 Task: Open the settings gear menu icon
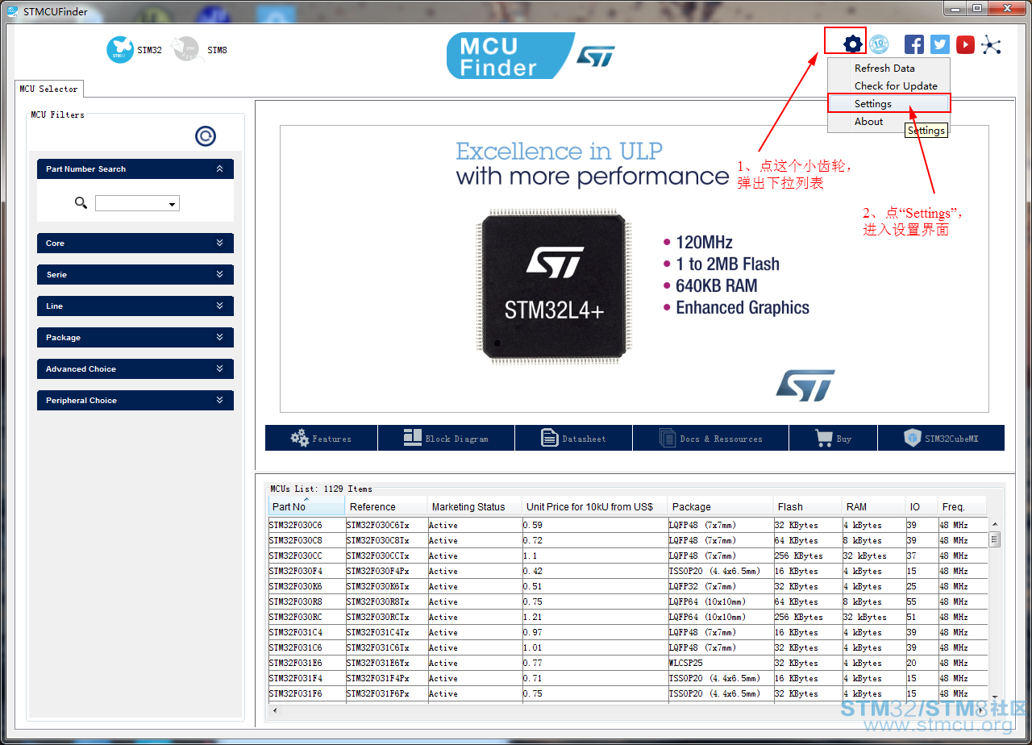853,44
